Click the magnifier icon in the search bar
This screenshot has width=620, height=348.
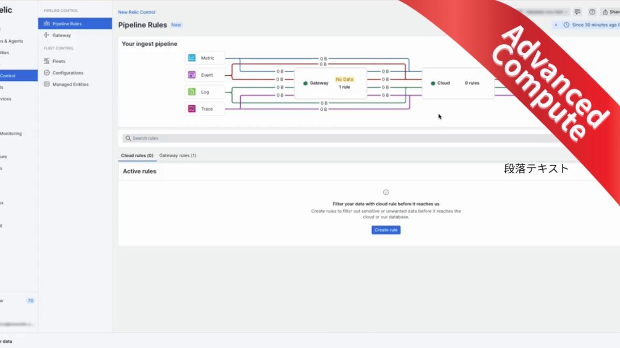coord(128,138)
